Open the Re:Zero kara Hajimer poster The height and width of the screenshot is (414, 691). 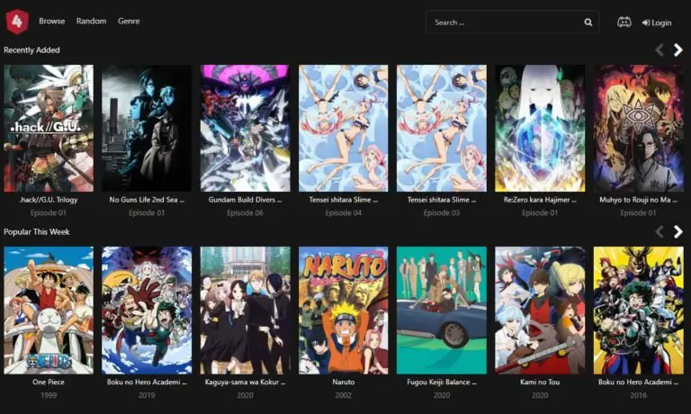point(540,129)
